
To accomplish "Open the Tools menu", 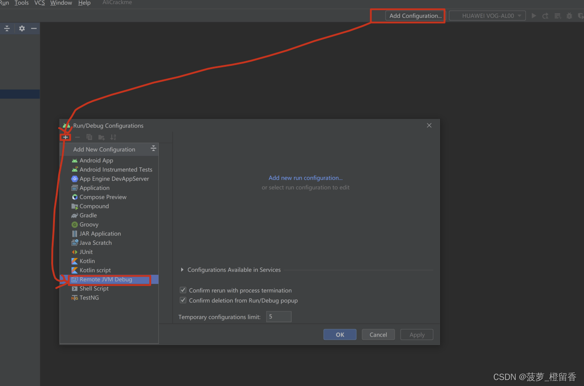I will [x=22, y=3].
